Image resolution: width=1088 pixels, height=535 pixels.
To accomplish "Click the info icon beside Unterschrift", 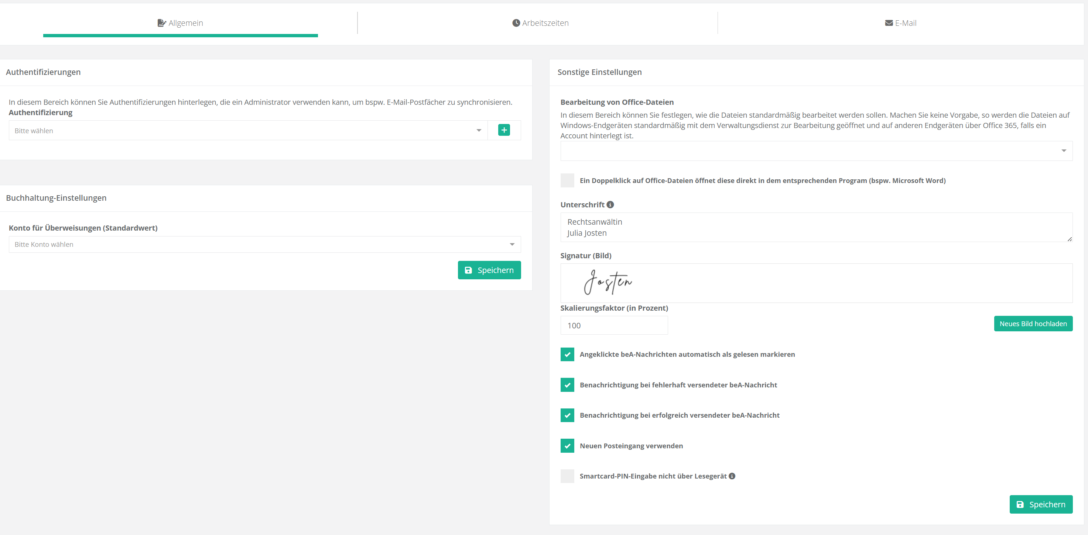I will click(610, 205).
